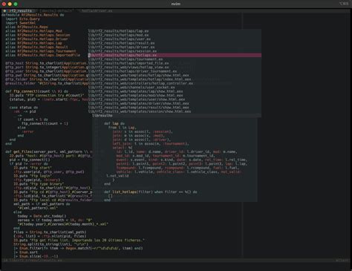Select lib/rf2_results/hotlaps/mod.ex in file list
Viewport: 352px width, 271px height.
point(119,35)
